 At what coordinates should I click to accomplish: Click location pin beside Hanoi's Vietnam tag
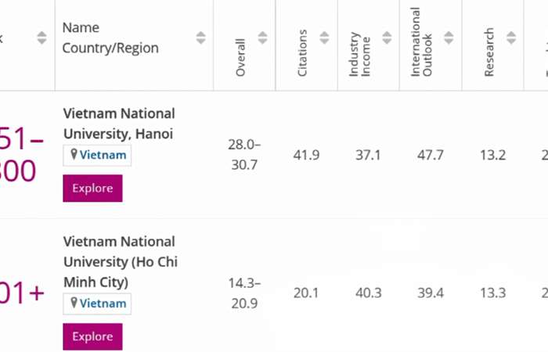tap(74, 154)
